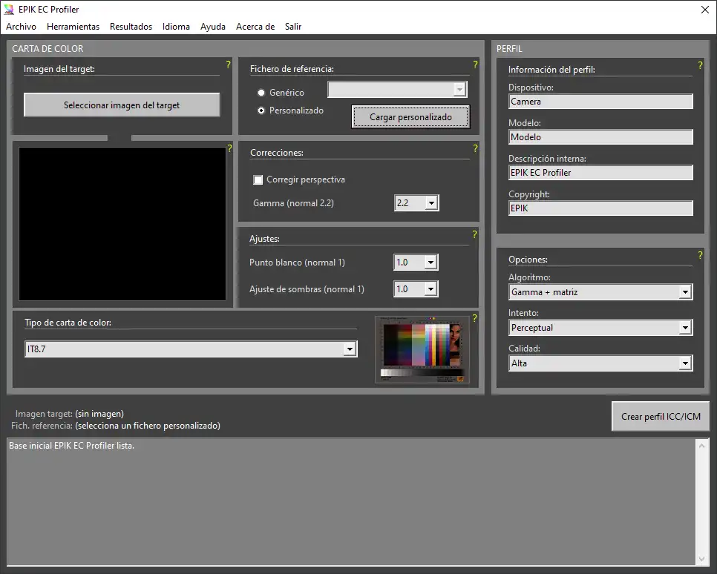Click the Crear perfil ICC/ICM button
This screenshot has height=574, width=717.
tap(661, 416)
